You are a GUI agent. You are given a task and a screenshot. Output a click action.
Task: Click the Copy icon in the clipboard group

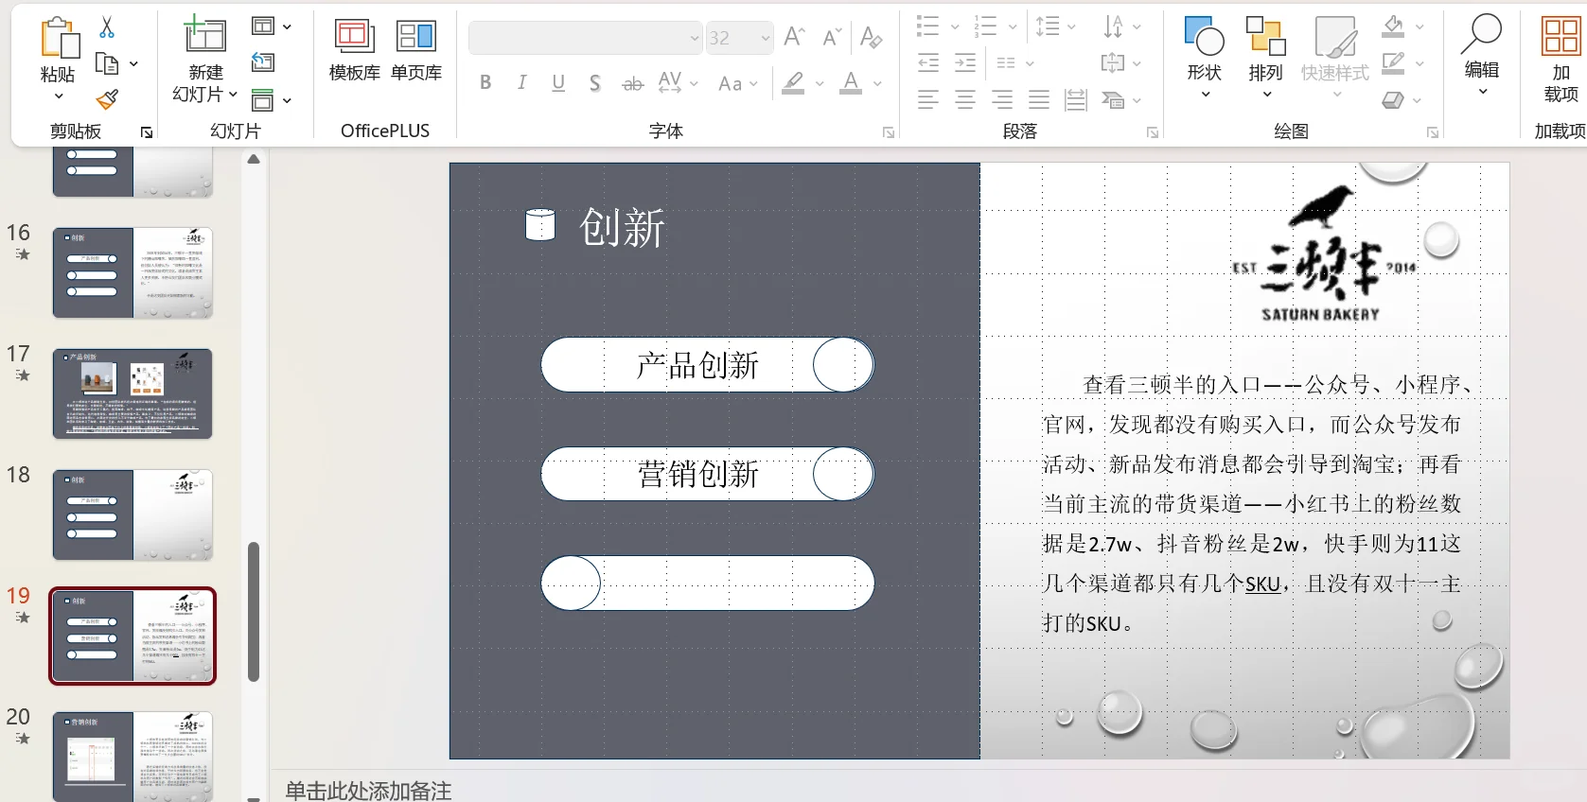(x=107, y=63)
